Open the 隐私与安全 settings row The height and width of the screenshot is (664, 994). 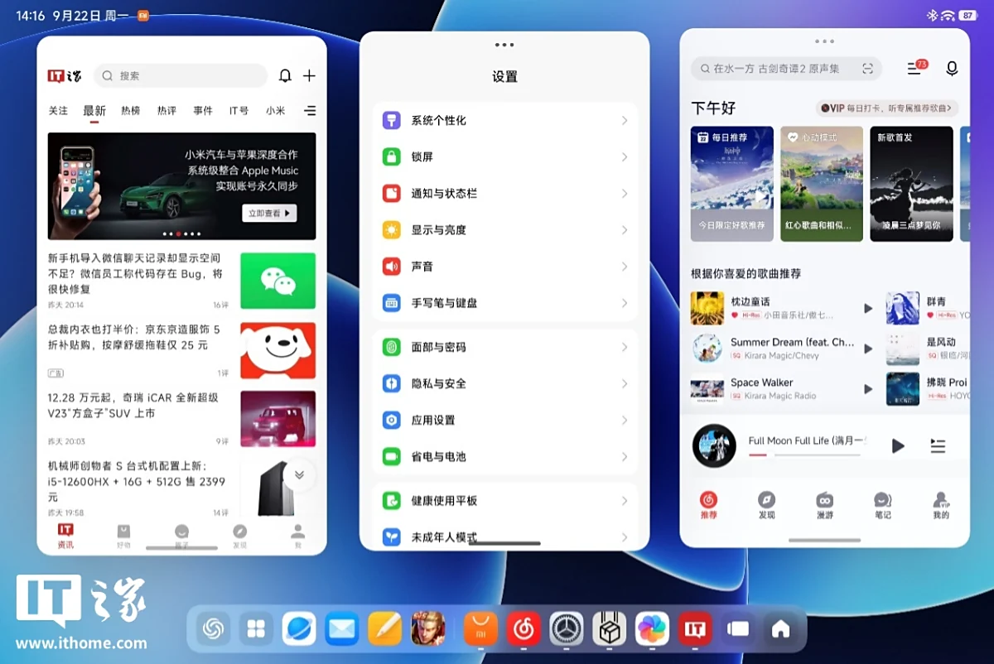(504, 384)
